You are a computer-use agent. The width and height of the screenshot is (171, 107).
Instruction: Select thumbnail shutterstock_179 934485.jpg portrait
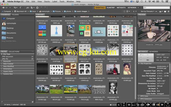pos(113,88)
